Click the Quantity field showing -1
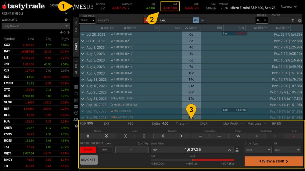Screen dimensions: 305x171 coord(132,150)
